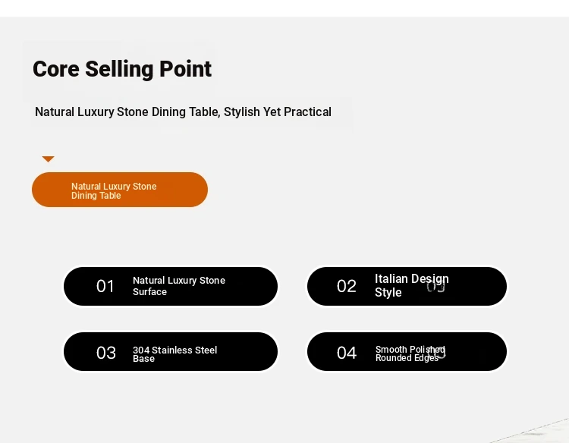Click the number 04 badge
The height and width of the screenshot is (443, 569).
[347, 353]
